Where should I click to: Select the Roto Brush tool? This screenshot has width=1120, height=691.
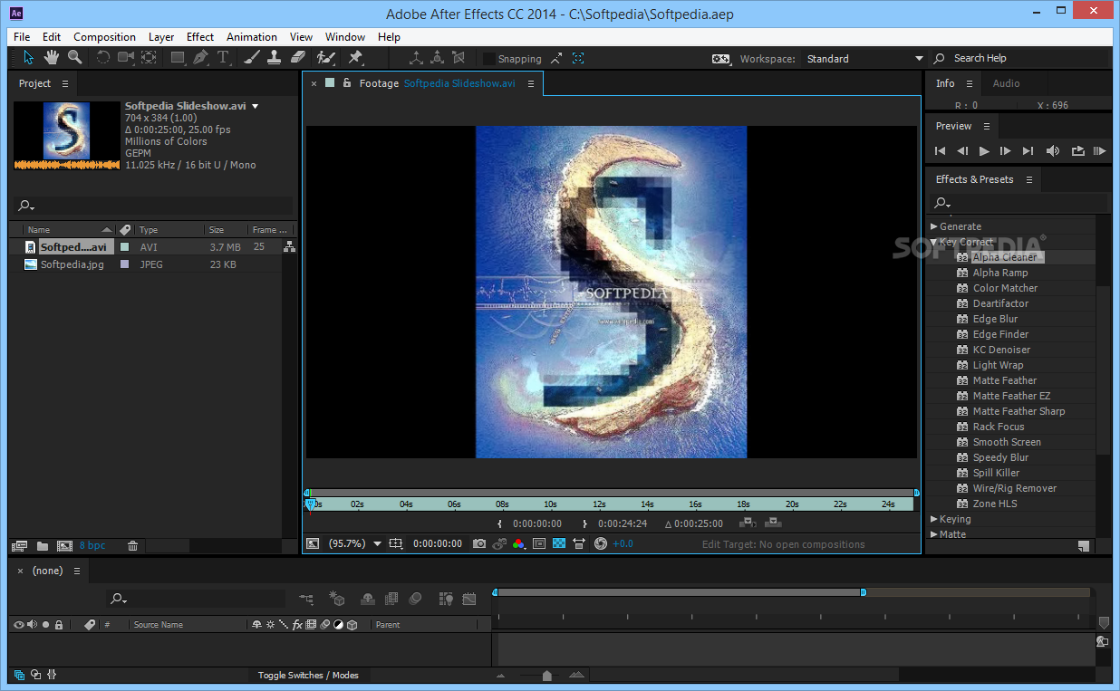point(326,58)
